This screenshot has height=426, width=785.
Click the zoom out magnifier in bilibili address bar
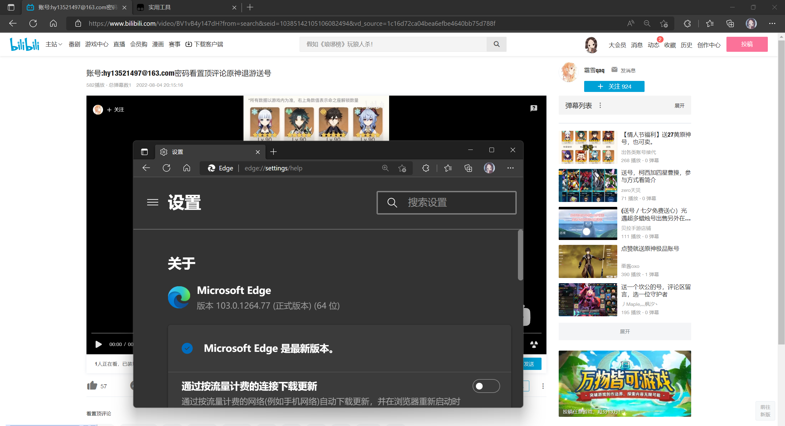click(647, 23)
